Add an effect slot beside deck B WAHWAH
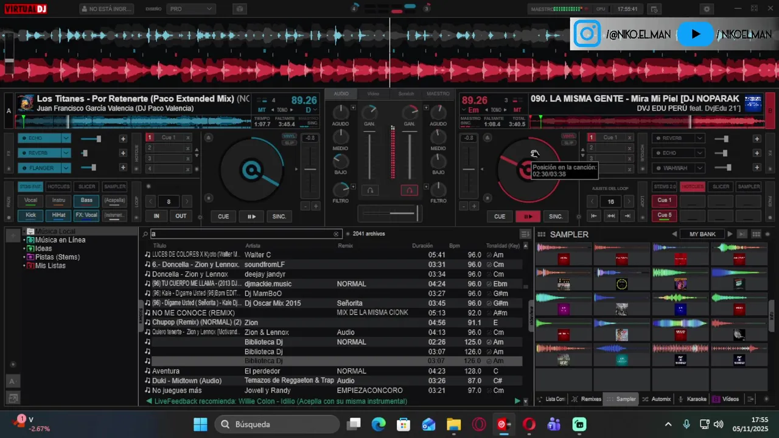This screenshot has width=779, height=438. pos(757,168)
